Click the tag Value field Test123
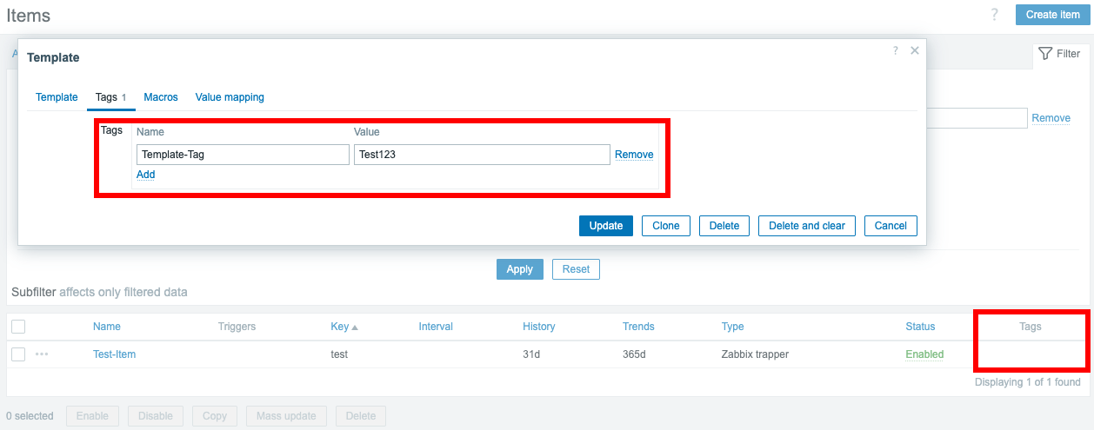This screenshot has width=1094, height=430. coord(481,155)
